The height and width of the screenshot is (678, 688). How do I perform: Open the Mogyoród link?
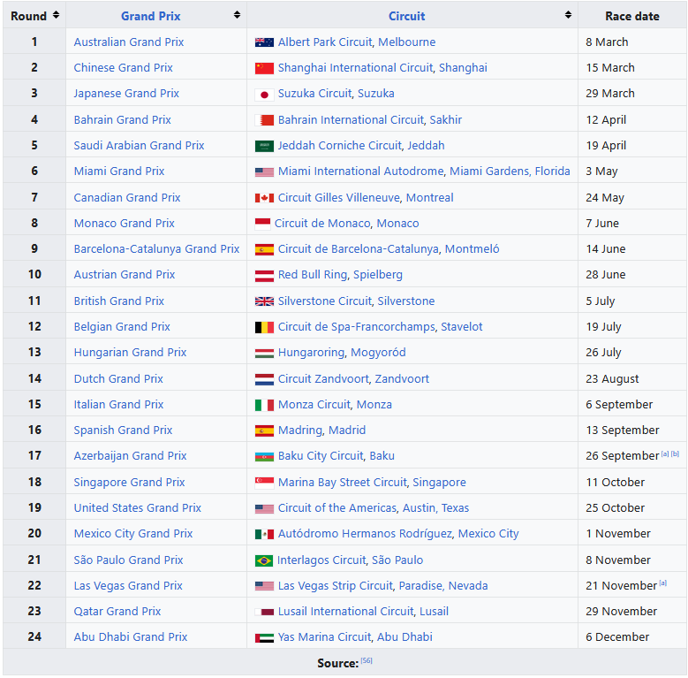coord(378,353)
